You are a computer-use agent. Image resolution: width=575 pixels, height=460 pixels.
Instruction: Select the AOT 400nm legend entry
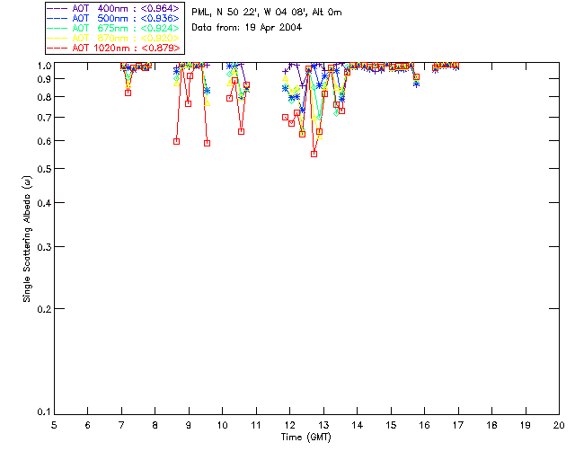114,8
